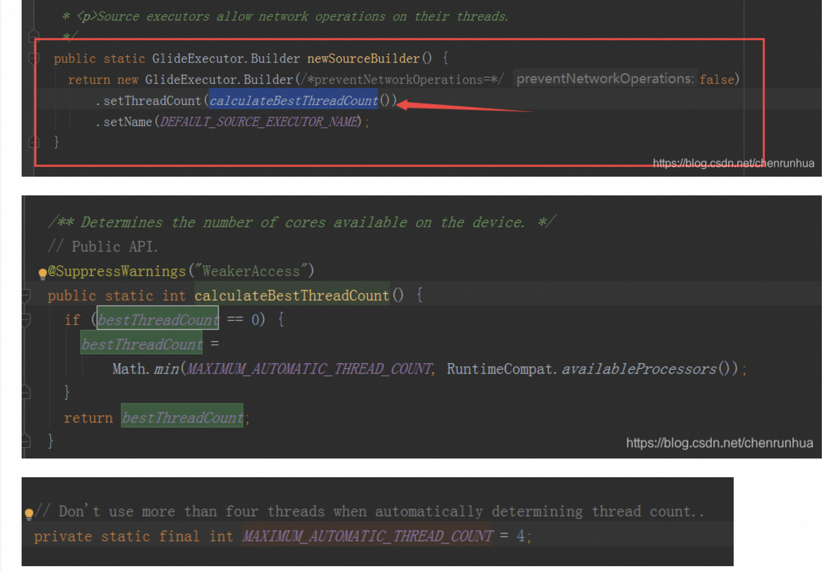The height and width of the screenshot is (572, 831).
Task: Click availableProcessors method call
Action: [x=639, y=369]
